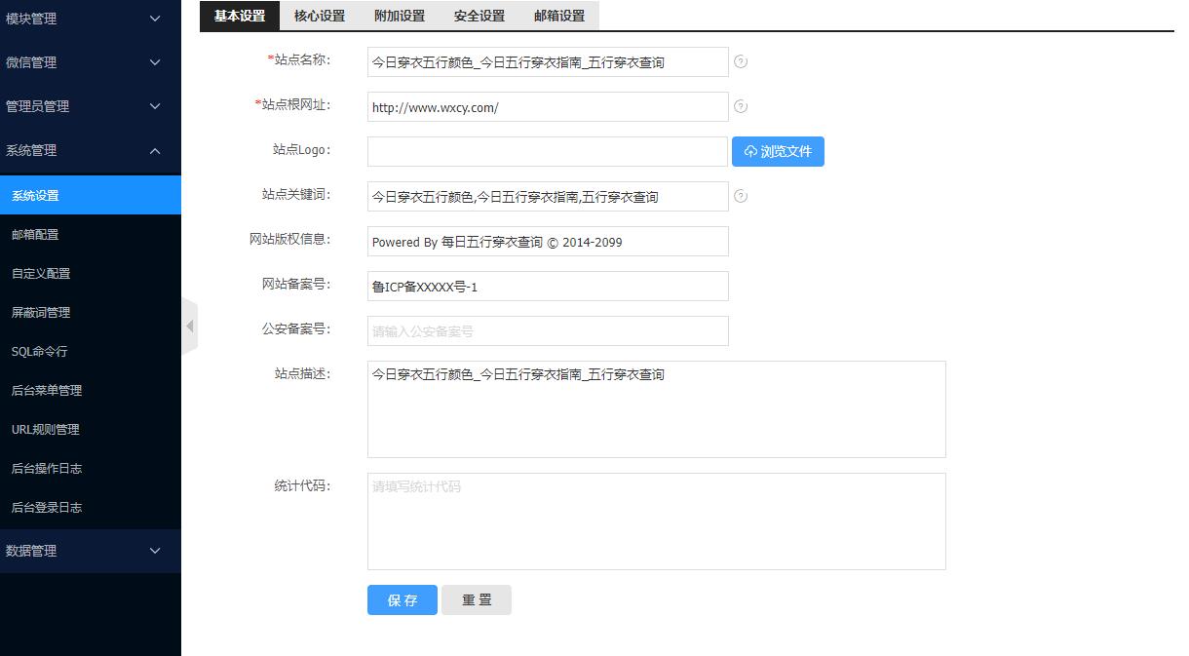This screenshot has width=1189, height=656.
Task: Open the 安全设置 tab
Action: (x=479, y=16)
